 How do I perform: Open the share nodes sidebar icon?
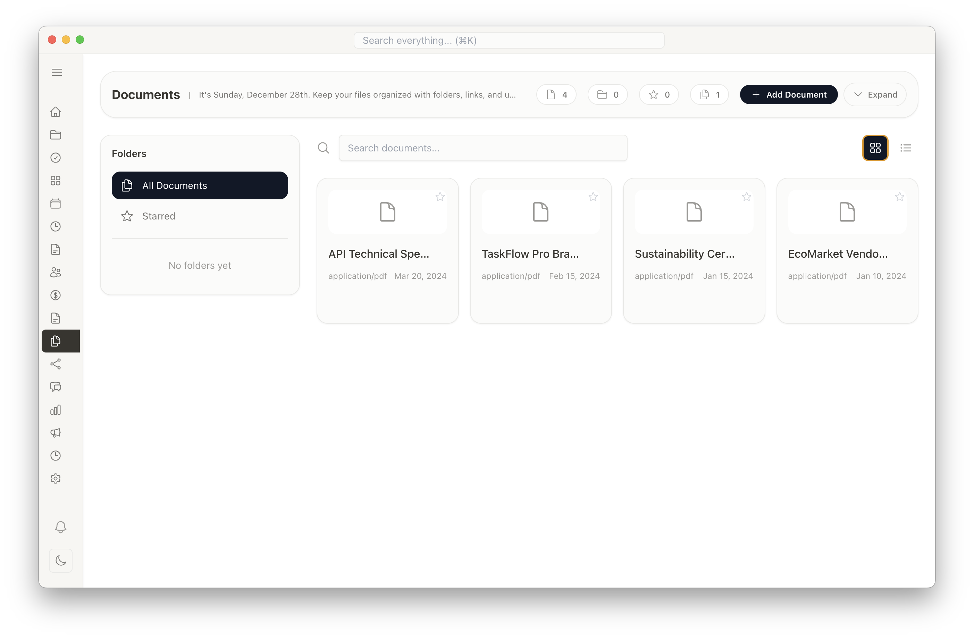pyautogui.click(x=56, y=364)
